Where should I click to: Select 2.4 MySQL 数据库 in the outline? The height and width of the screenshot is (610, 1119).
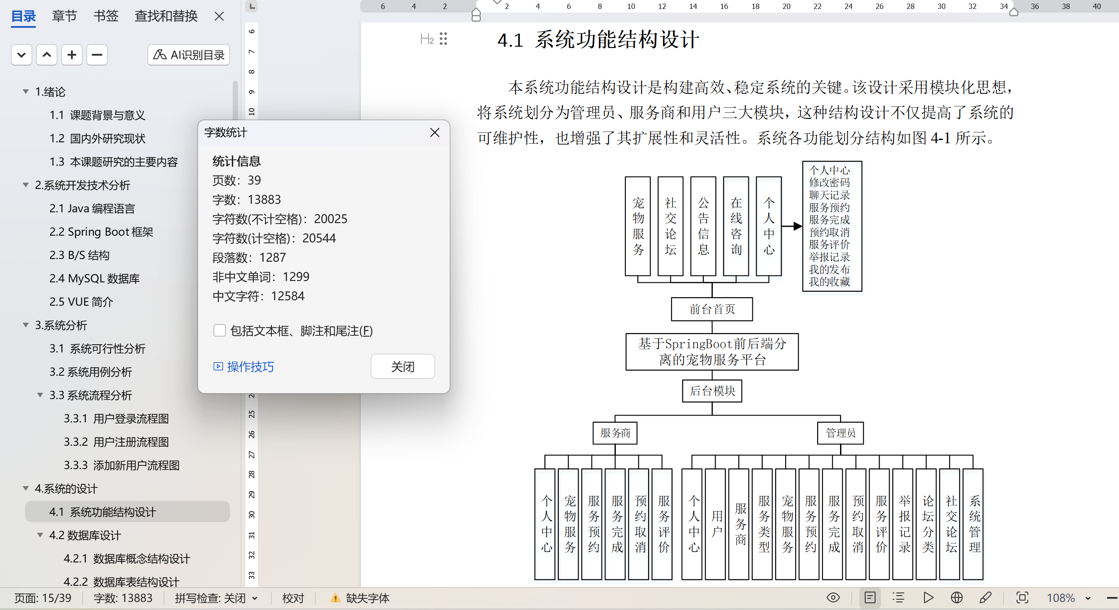94,278
